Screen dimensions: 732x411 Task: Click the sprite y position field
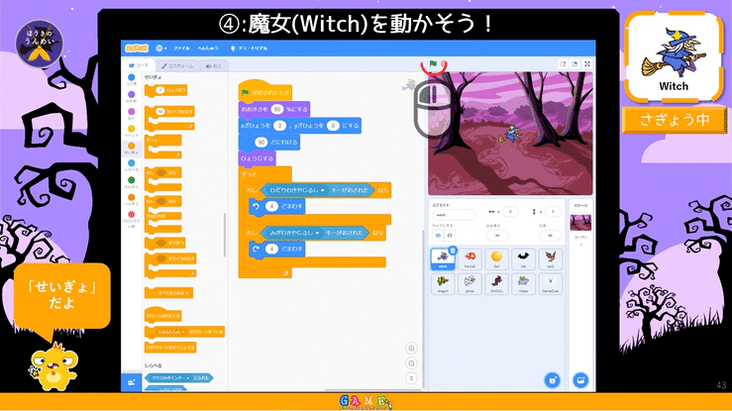[553, 211]
